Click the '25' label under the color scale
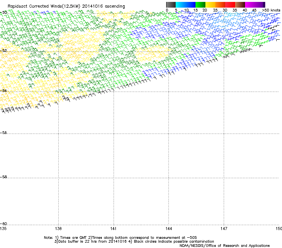Viewport: 282px width, 248px height. click(215, 10)
